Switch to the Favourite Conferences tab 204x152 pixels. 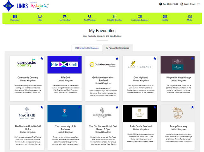[87, 48]
